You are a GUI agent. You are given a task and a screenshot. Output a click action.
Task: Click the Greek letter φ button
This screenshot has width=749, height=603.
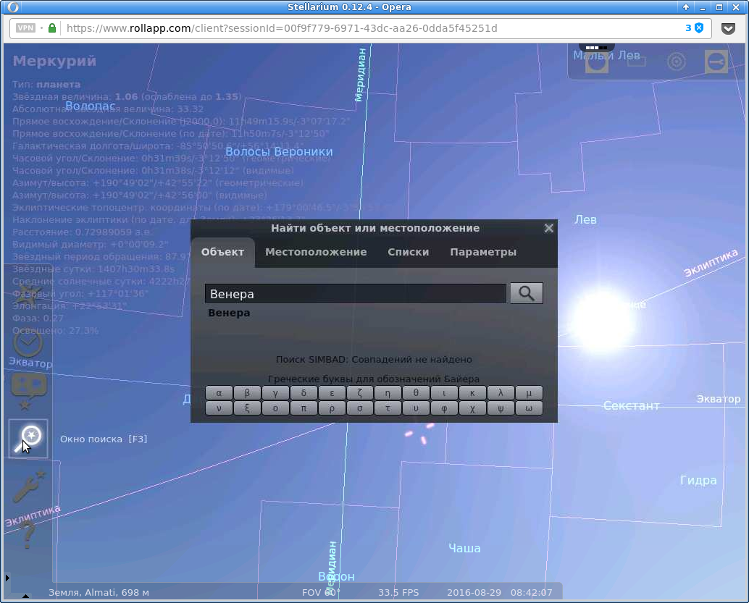pos(444,408)
